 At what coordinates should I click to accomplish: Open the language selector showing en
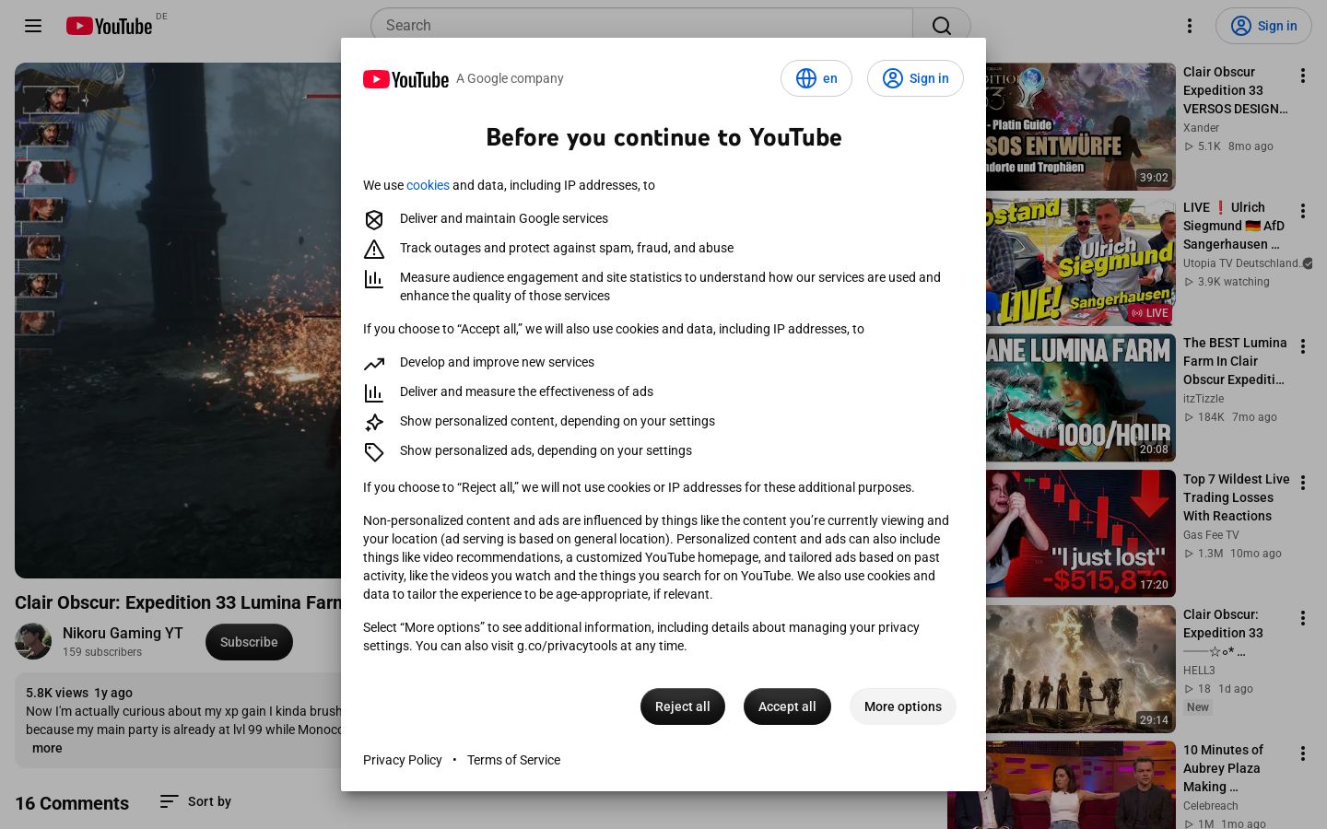[816, 78]
